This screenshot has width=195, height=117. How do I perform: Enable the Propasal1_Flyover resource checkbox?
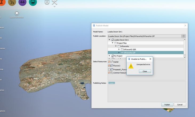point(109,70)
